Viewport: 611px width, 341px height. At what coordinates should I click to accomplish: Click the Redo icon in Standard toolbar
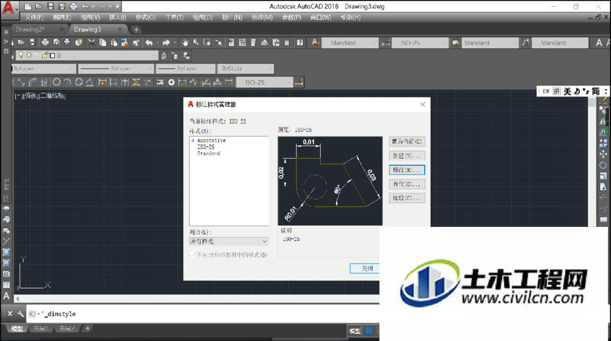pos(166,42)
